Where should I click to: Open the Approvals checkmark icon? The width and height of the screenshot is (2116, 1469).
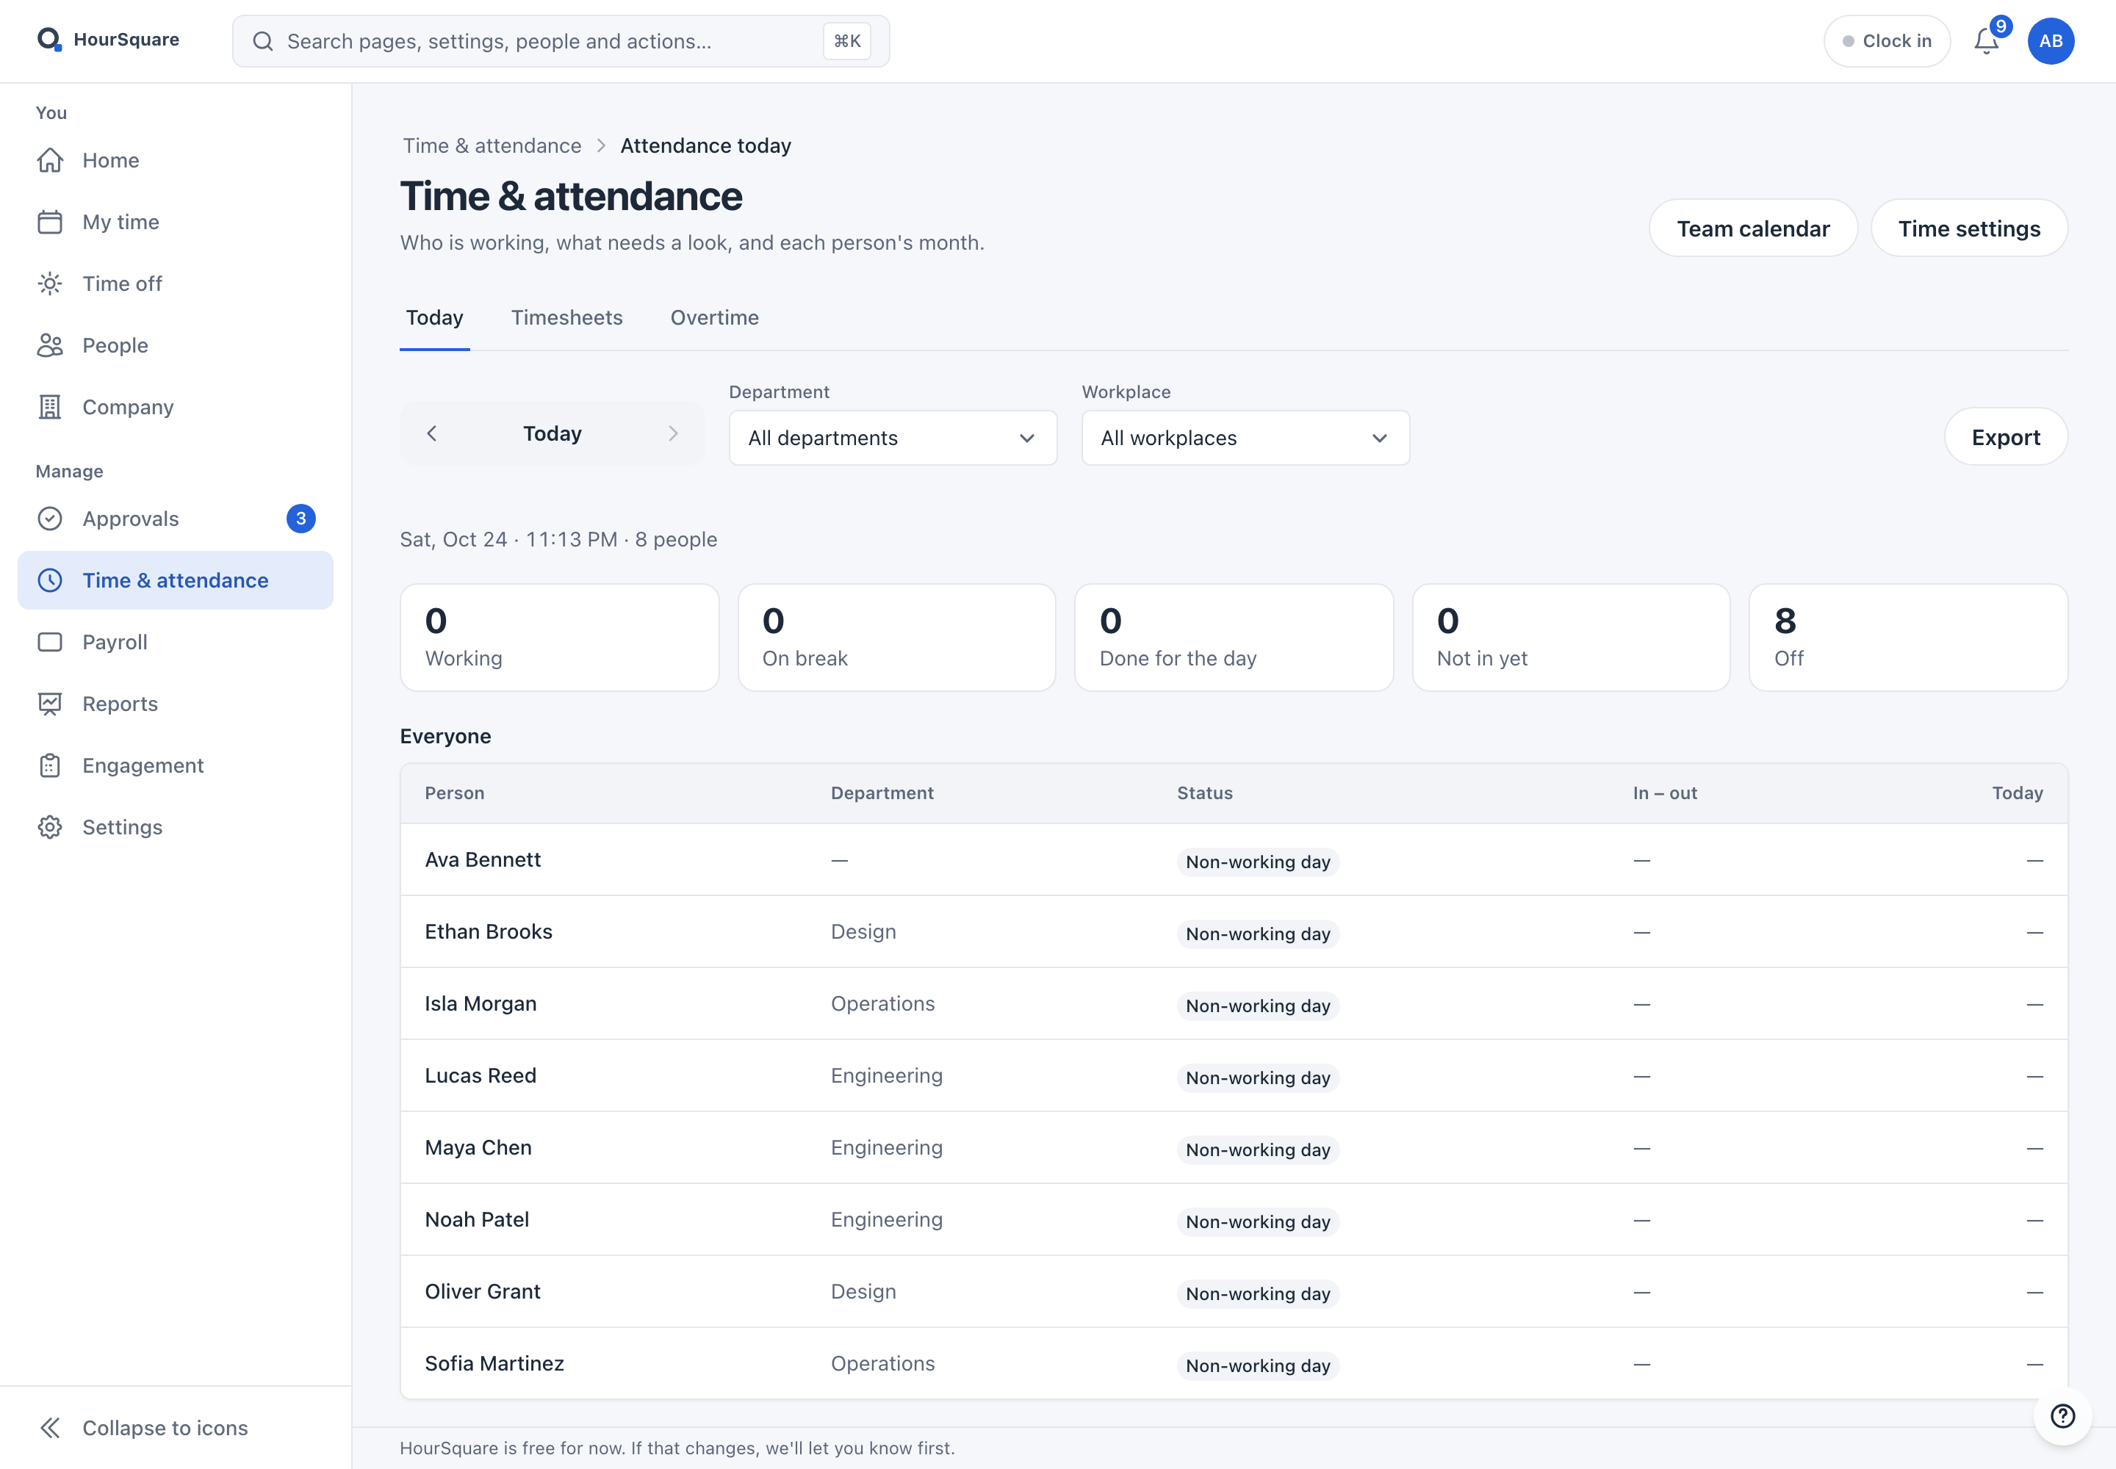[x=50, y=519]
